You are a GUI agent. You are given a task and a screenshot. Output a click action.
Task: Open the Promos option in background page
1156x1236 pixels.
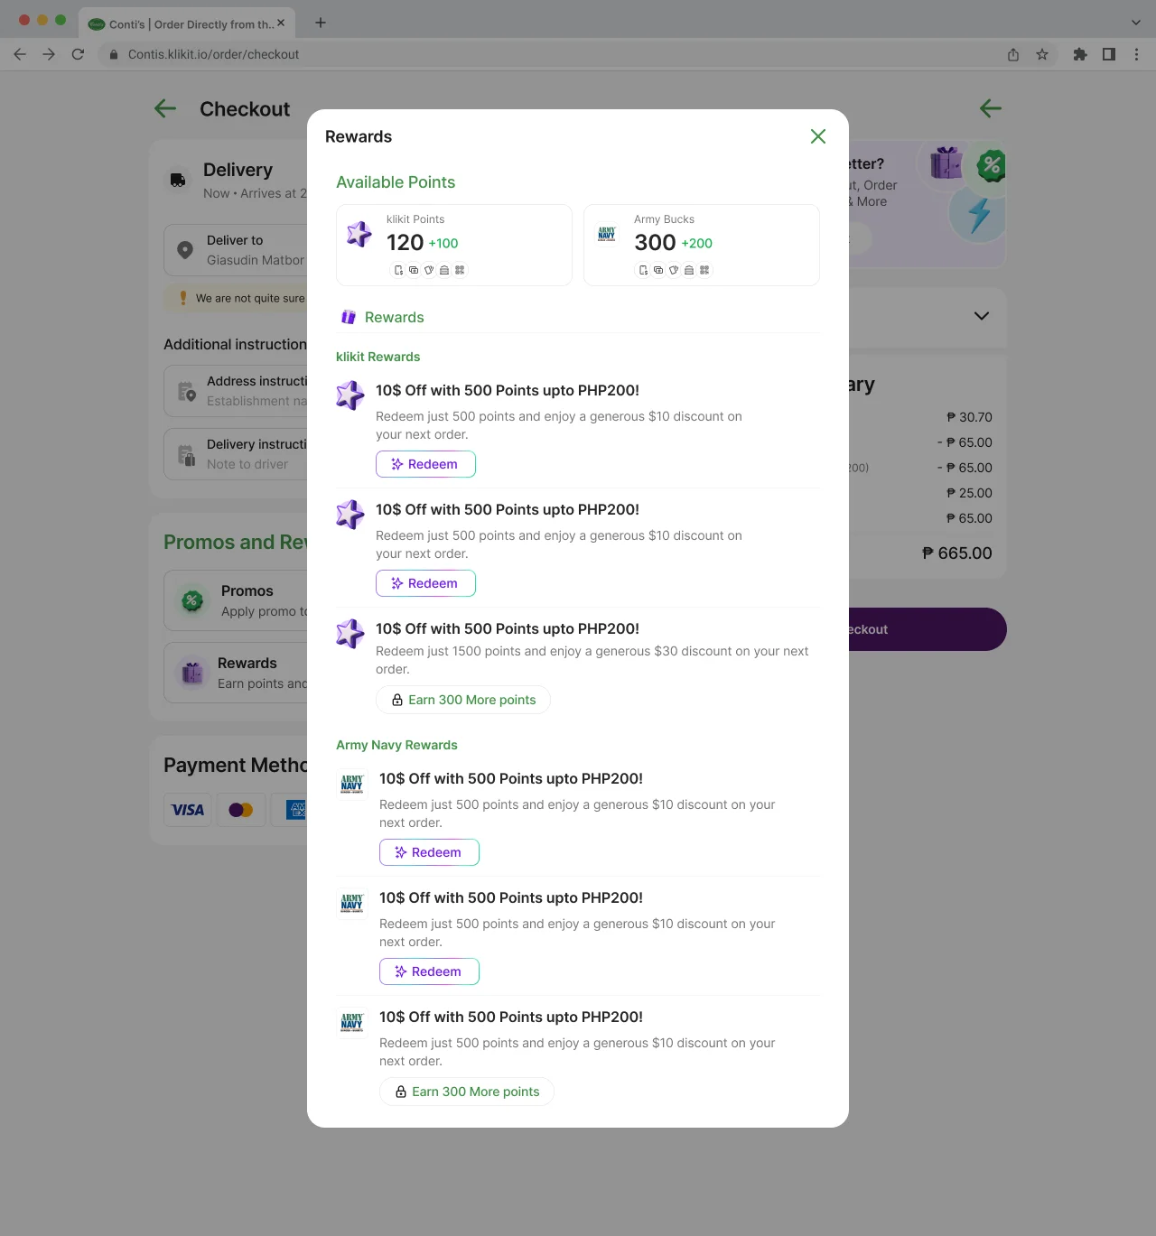(x=237, y=600)
